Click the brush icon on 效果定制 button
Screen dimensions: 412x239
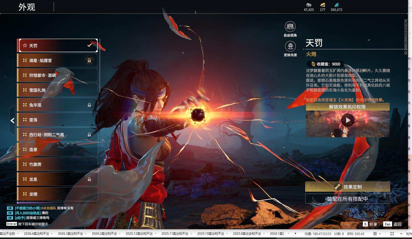pyautogui.click(x=338, y=187)
